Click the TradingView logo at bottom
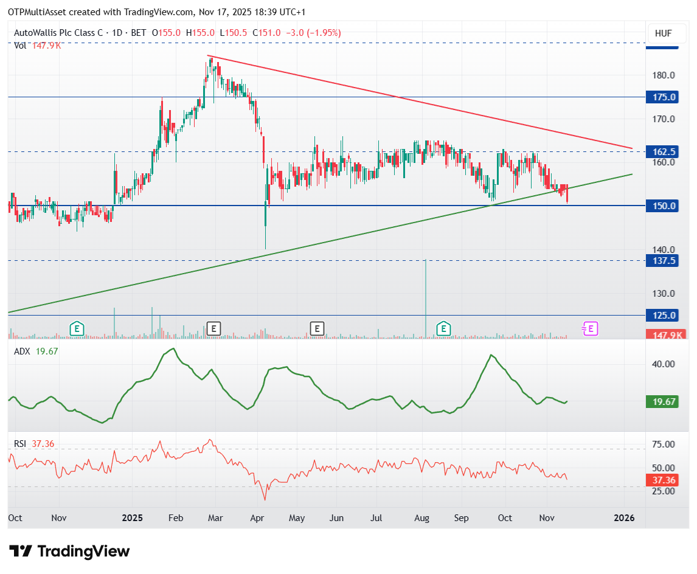The image size is (697, 574). coord(70,552)
